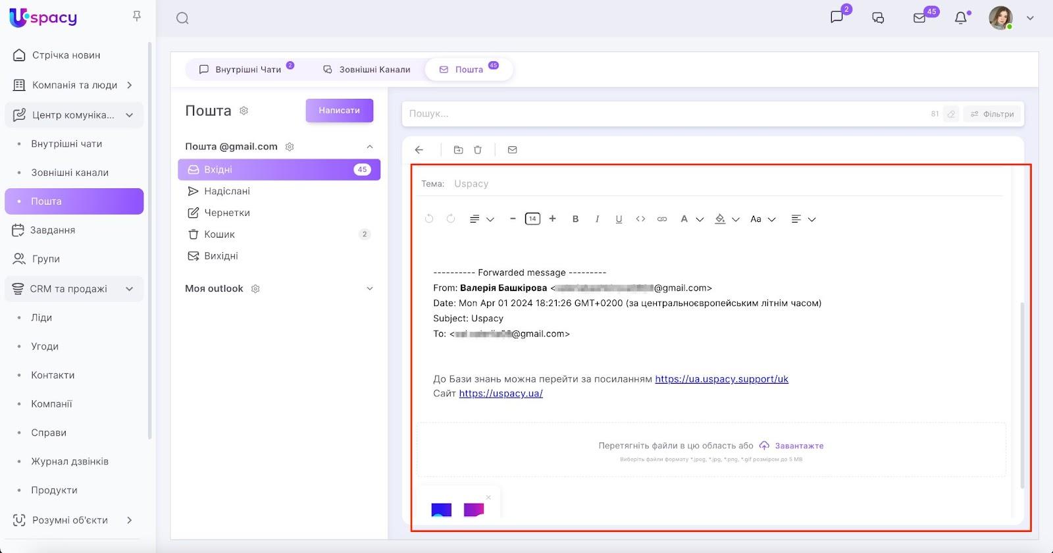Click the Bold formatting icon
This screenshot has width=1053, height=553.
click(575, 219)
